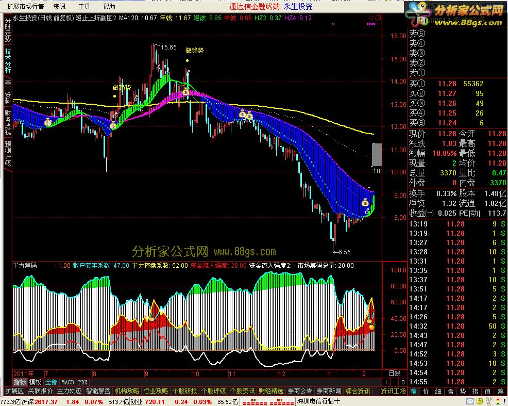The image size is (508, 406).
Task: Switch to 财务透视 side tab
Action: click(x=8, y=122)
